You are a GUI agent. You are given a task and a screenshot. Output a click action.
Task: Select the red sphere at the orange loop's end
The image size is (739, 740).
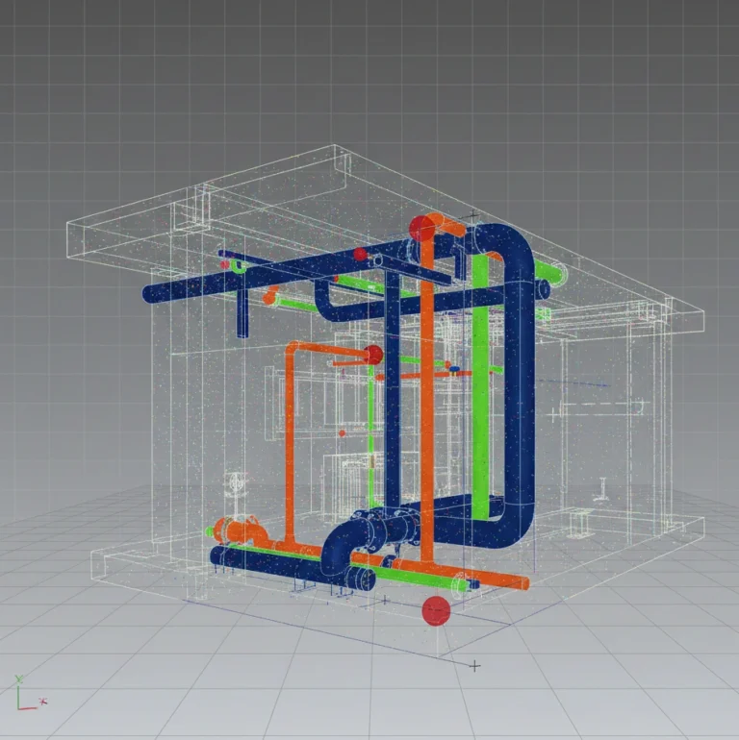(x=373, y=355)
